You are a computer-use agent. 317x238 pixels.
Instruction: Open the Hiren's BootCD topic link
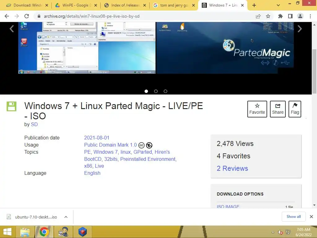(x=127, y=156)
